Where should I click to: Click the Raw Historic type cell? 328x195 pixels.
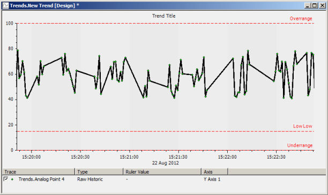pyautogui.click(x=90, y=179)
